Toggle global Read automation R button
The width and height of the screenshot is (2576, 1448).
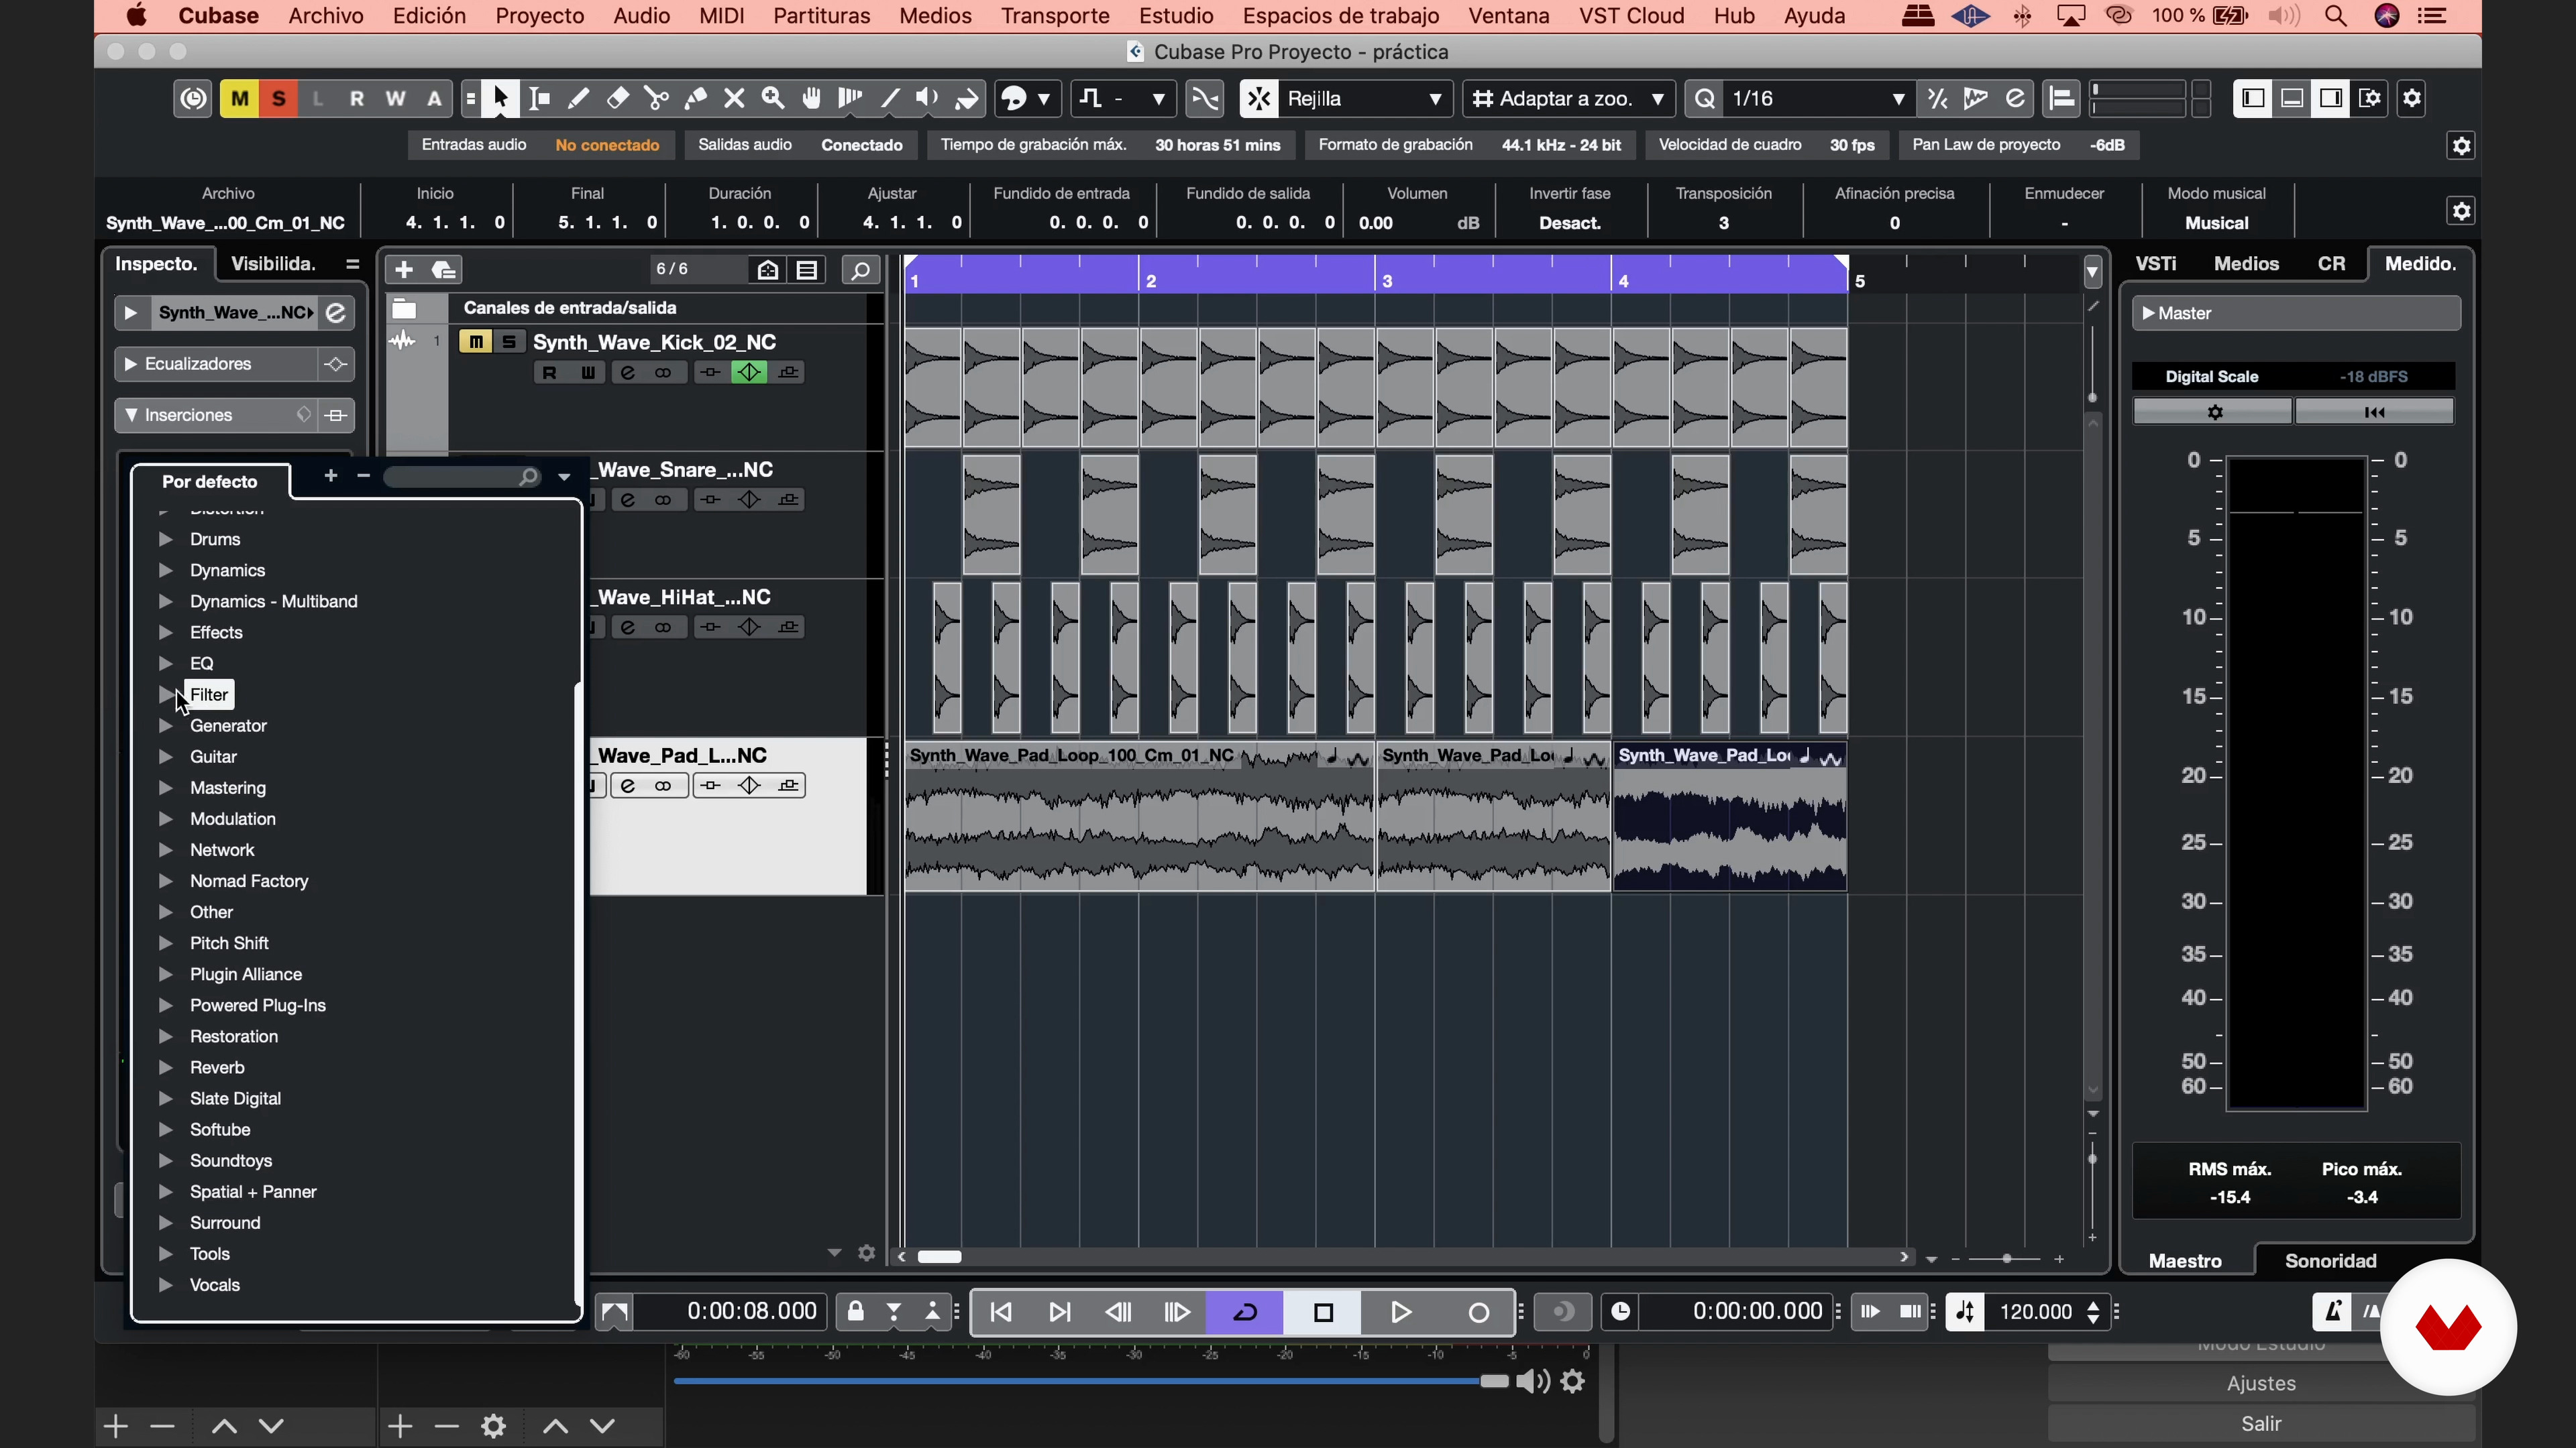357,98
